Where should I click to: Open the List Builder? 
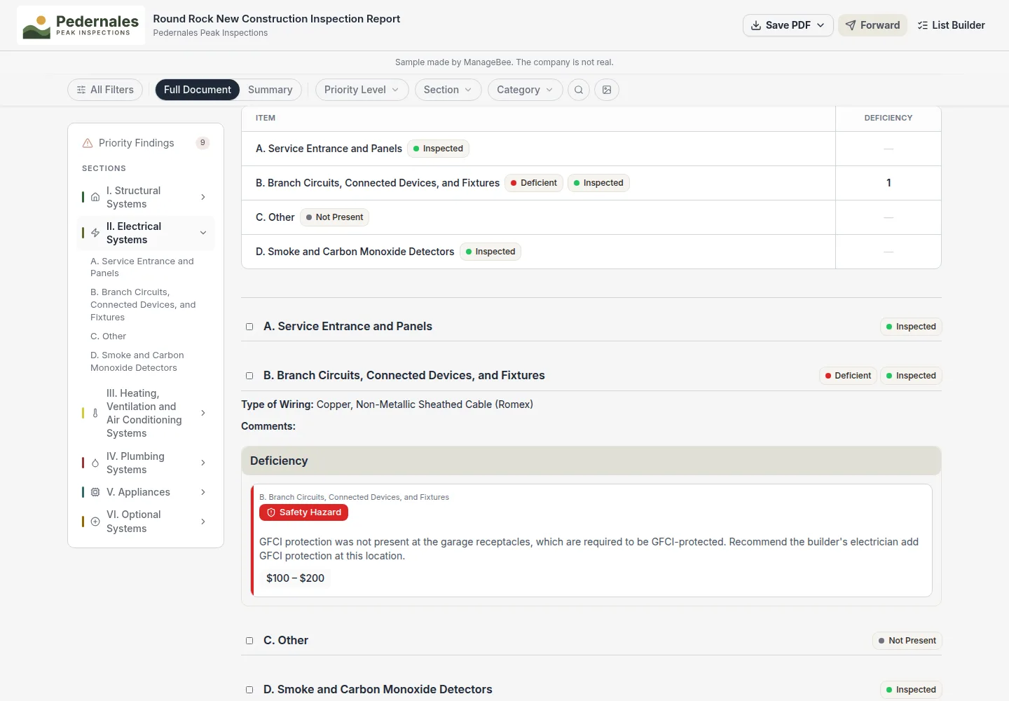(x=951, y=25)
